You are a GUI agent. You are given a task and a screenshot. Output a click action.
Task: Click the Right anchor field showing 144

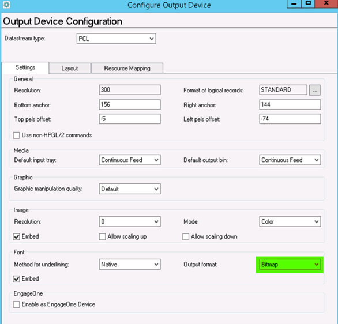(x=290, y=104)
